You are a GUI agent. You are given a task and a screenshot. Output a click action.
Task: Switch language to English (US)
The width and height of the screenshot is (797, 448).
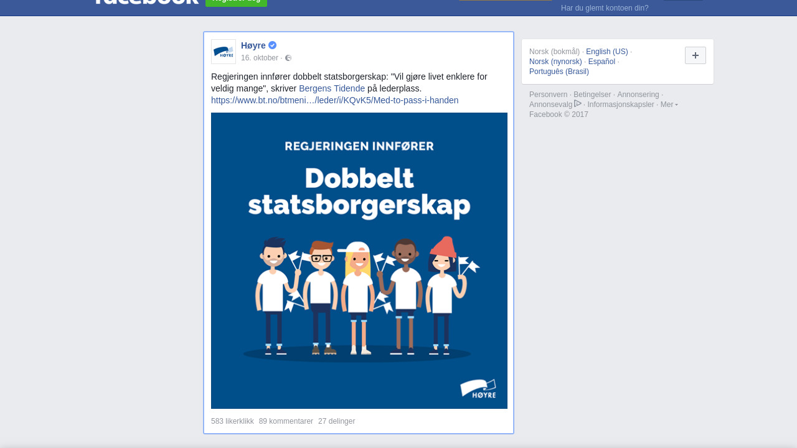click(x=607, y=52)
